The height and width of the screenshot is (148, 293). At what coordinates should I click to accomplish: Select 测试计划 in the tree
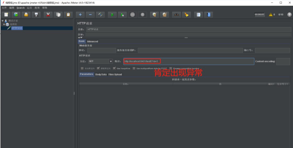(13, 21)
